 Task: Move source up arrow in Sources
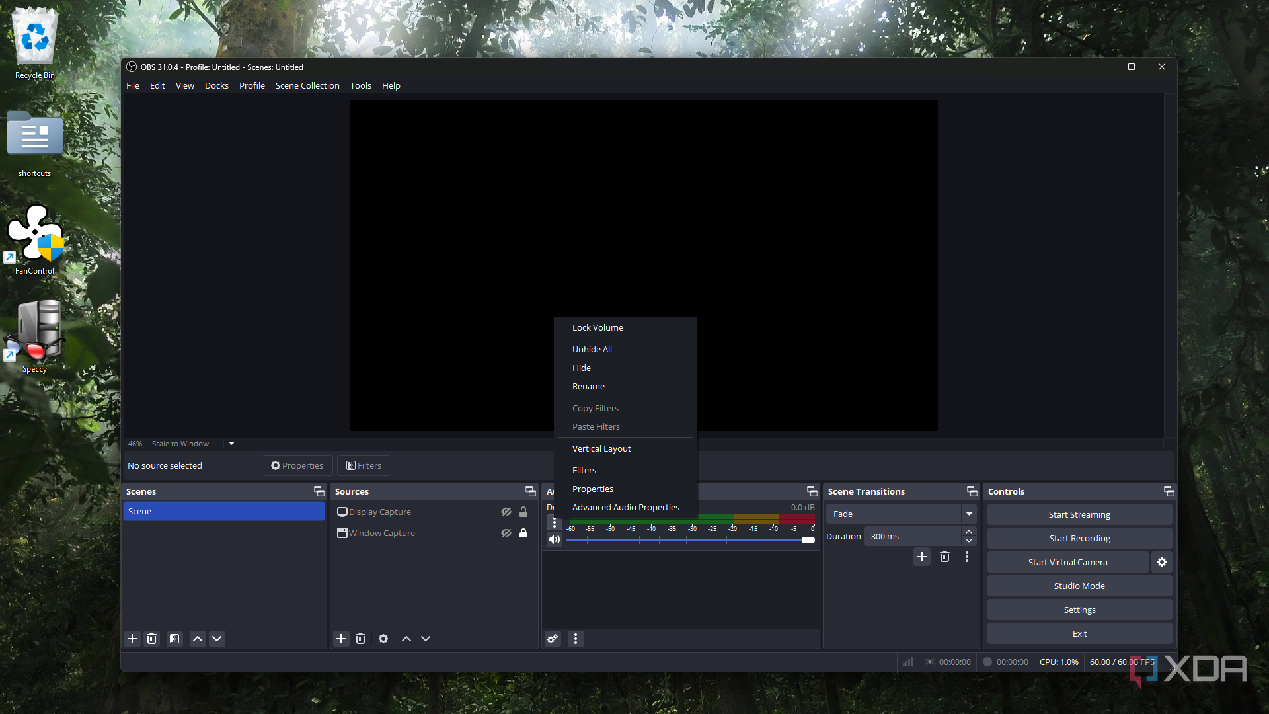406,639
